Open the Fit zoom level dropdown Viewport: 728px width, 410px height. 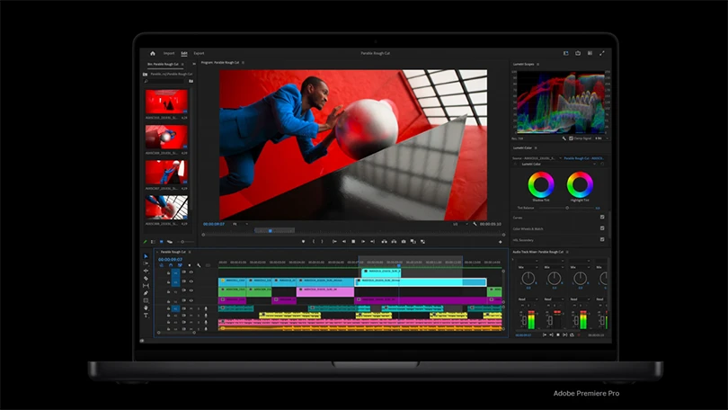tap(240, 224)
